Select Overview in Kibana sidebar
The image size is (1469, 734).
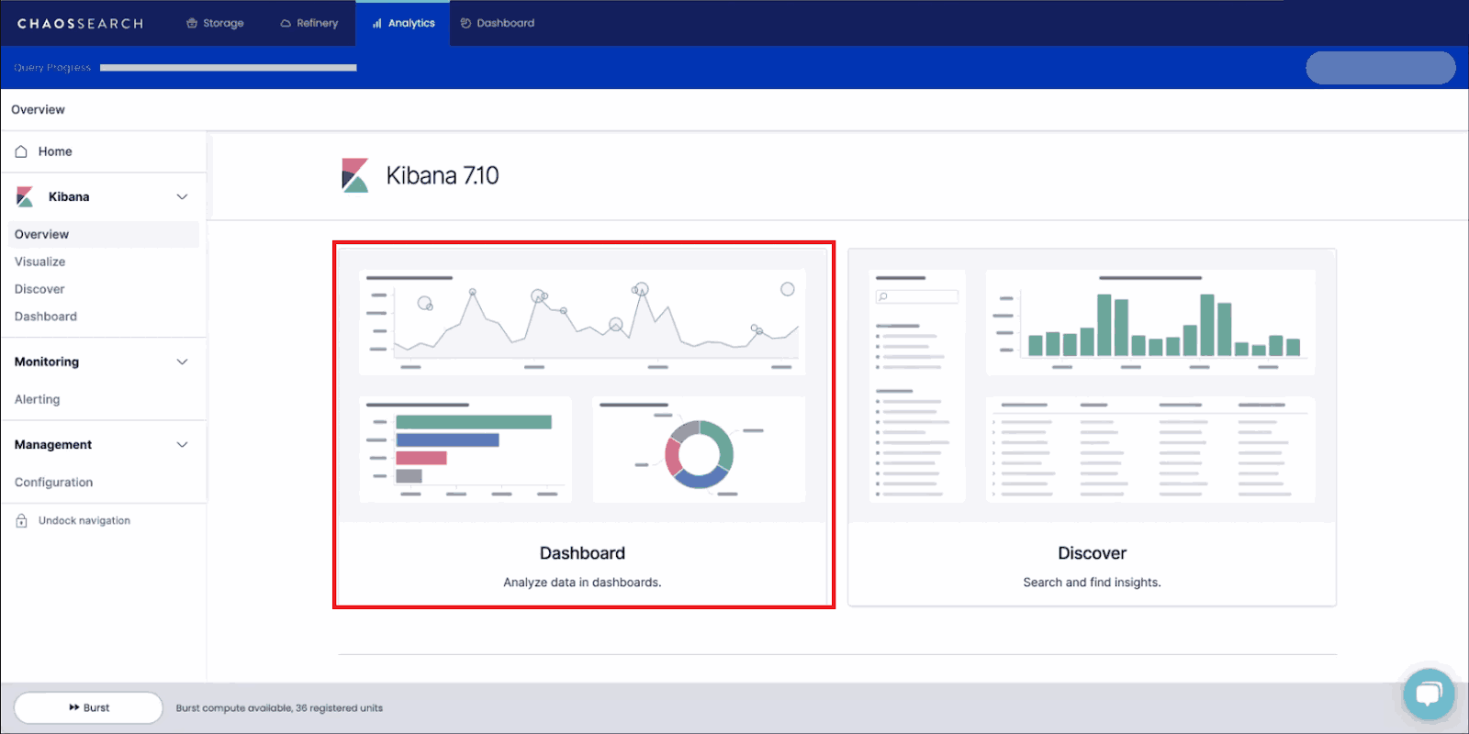pos(104,234)
